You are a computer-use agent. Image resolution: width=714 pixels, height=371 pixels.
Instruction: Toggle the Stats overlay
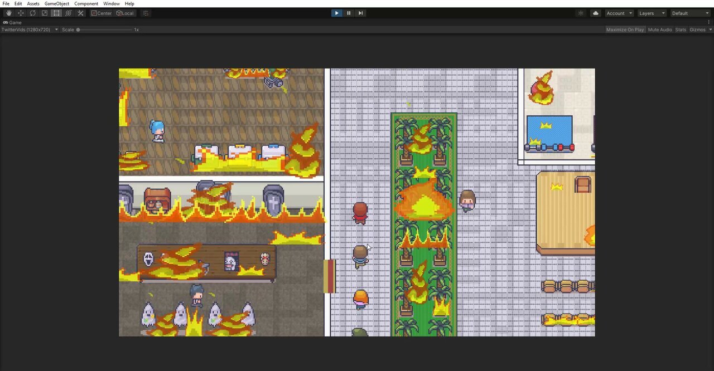point(681,30)
